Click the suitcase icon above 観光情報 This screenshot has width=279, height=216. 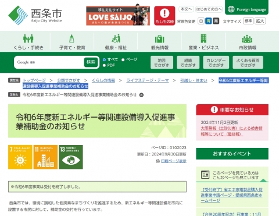pos(160,39)
